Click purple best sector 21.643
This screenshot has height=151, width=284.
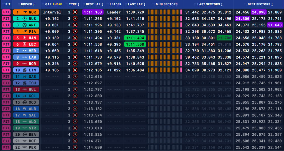click(x=275, y=25)
